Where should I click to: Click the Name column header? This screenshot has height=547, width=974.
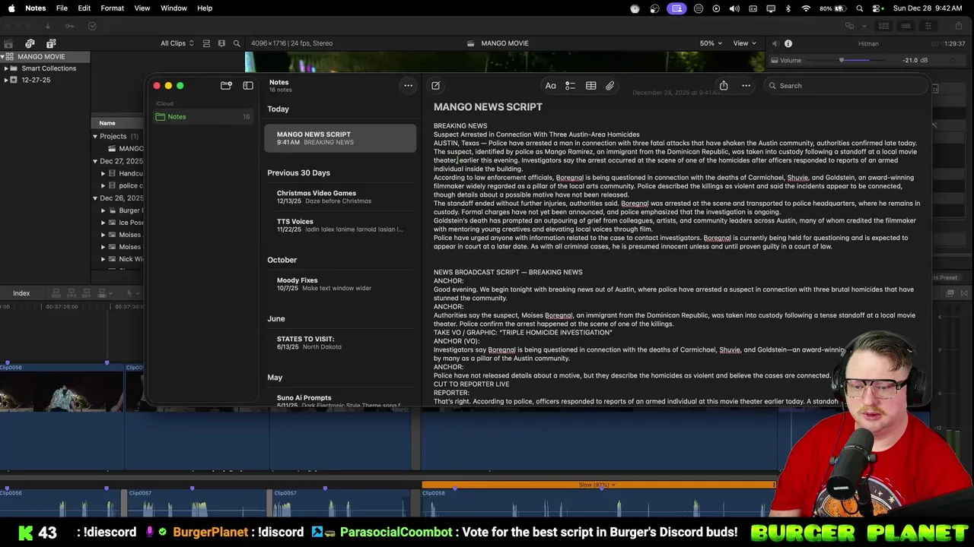pyautogui.click(x=107, y=123)
